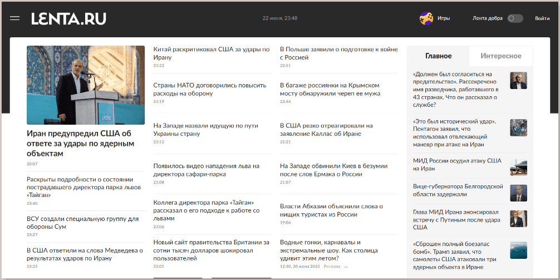Click thumbnail beside Вице-губернатора story

pyautogui.click(x=518, y=193)
